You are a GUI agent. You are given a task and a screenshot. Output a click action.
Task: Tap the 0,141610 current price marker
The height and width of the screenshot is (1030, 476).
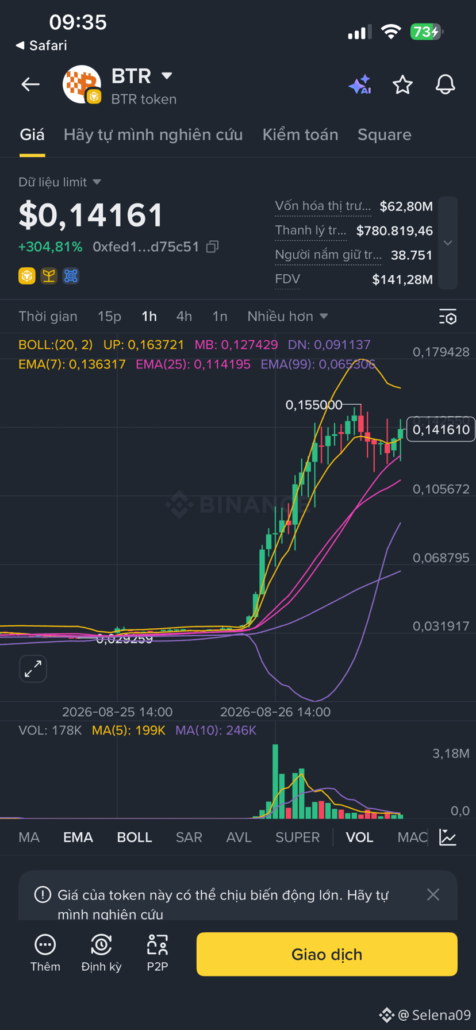pos(441,429)
